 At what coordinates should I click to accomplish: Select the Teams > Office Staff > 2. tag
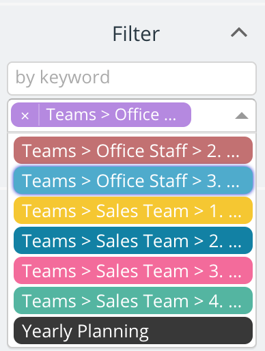pos(133,150)
